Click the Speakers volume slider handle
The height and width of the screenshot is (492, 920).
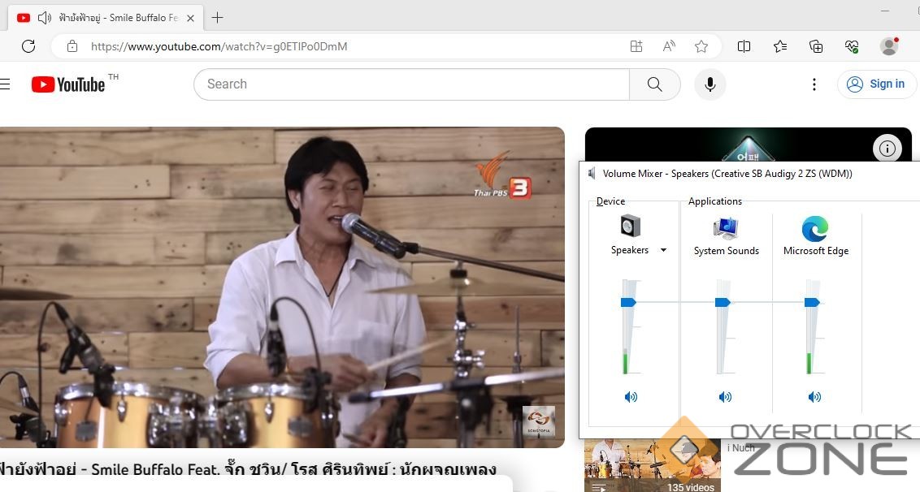tap(628, 302)
